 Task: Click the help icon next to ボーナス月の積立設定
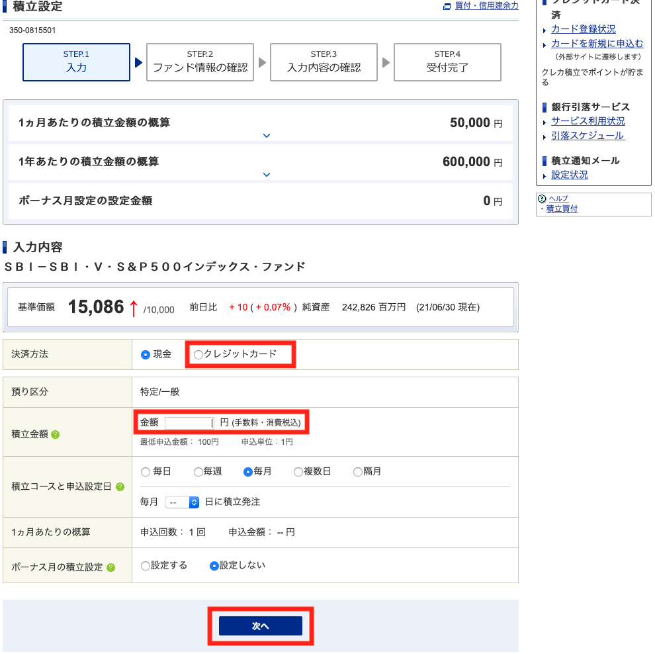coord(110,567)
